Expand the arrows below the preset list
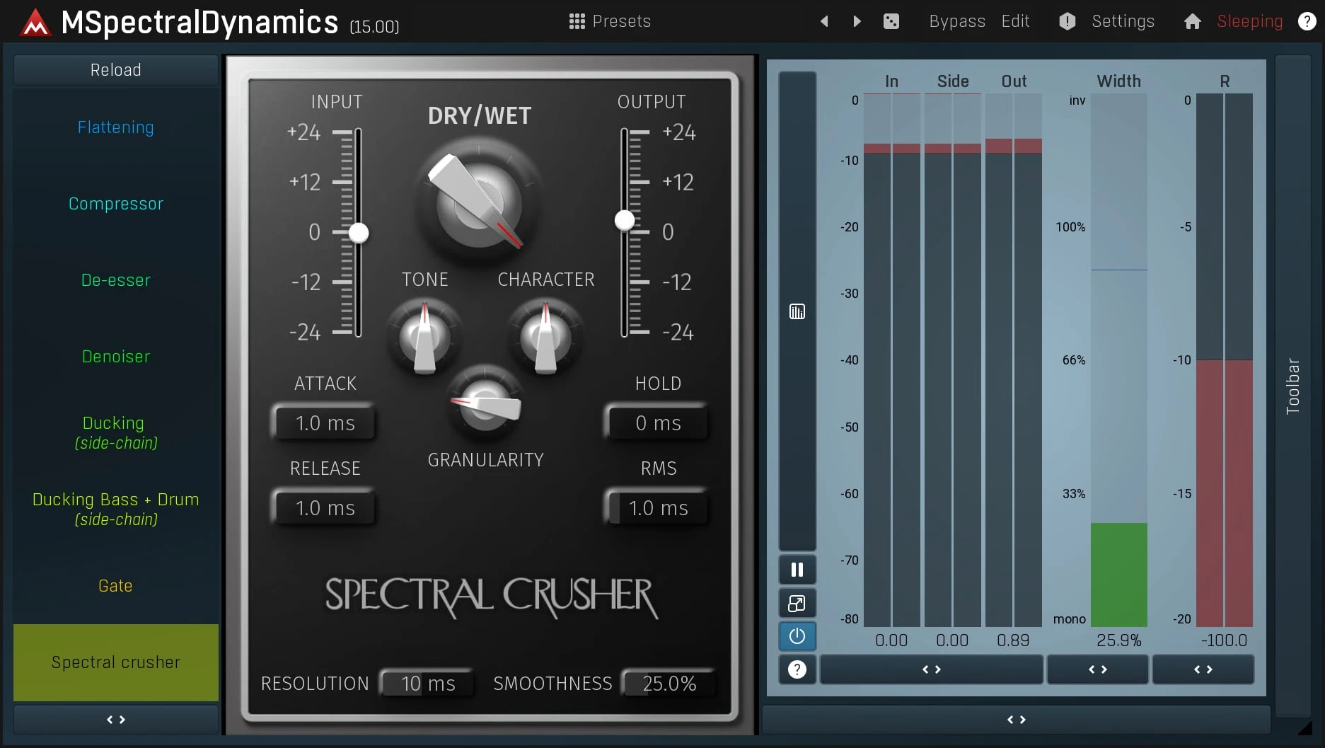1325x748 pixels. tap(116, 720)
